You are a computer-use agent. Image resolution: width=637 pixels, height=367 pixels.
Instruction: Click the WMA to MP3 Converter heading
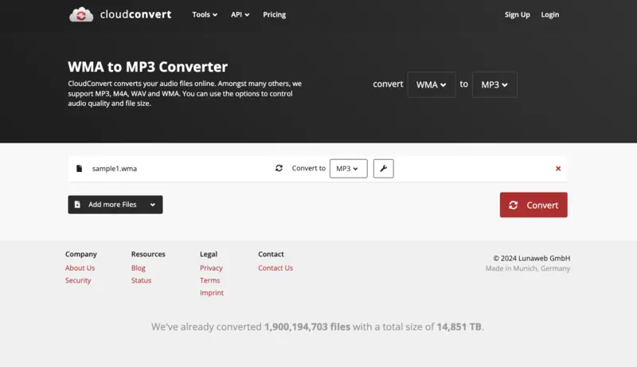coord(148,67)
